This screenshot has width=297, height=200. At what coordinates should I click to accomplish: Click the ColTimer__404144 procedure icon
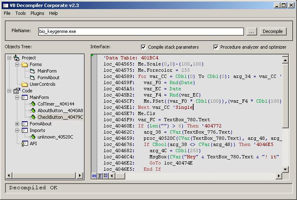[33, 104]
